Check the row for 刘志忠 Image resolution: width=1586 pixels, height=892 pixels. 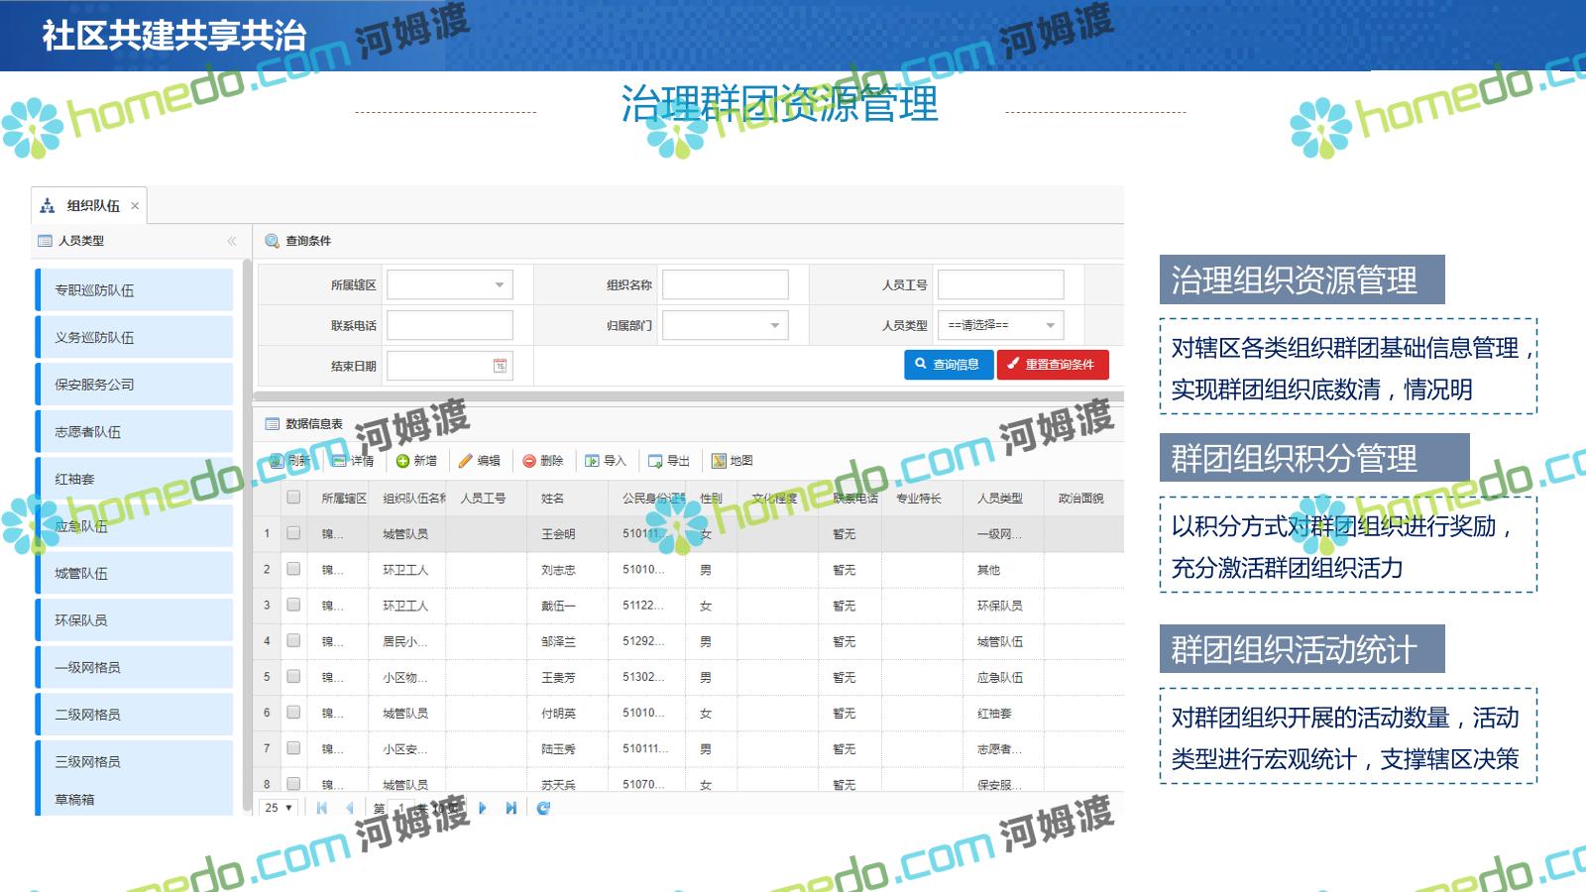(293, 569)
